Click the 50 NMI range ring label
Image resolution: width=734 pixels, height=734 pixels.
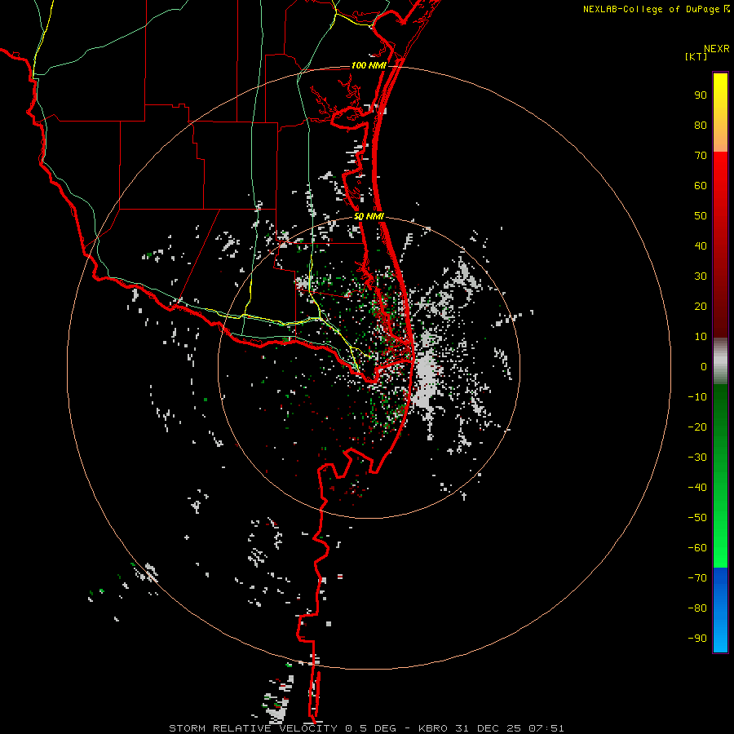pyautogui.click(x=369, y=216)
